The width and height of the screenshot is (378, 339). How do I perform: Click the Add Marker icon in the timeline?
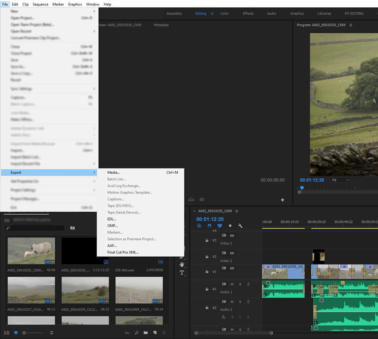(x=230, y=226)
